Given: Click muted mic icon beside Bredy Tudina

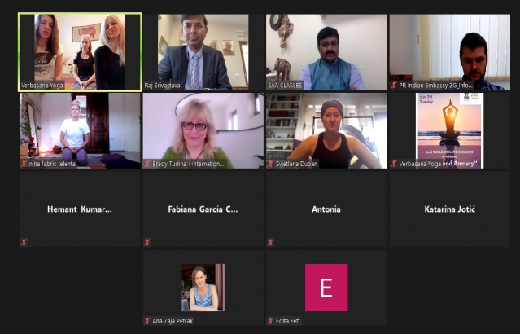Looking at the screenshot, I should click(x=147, y=164).
